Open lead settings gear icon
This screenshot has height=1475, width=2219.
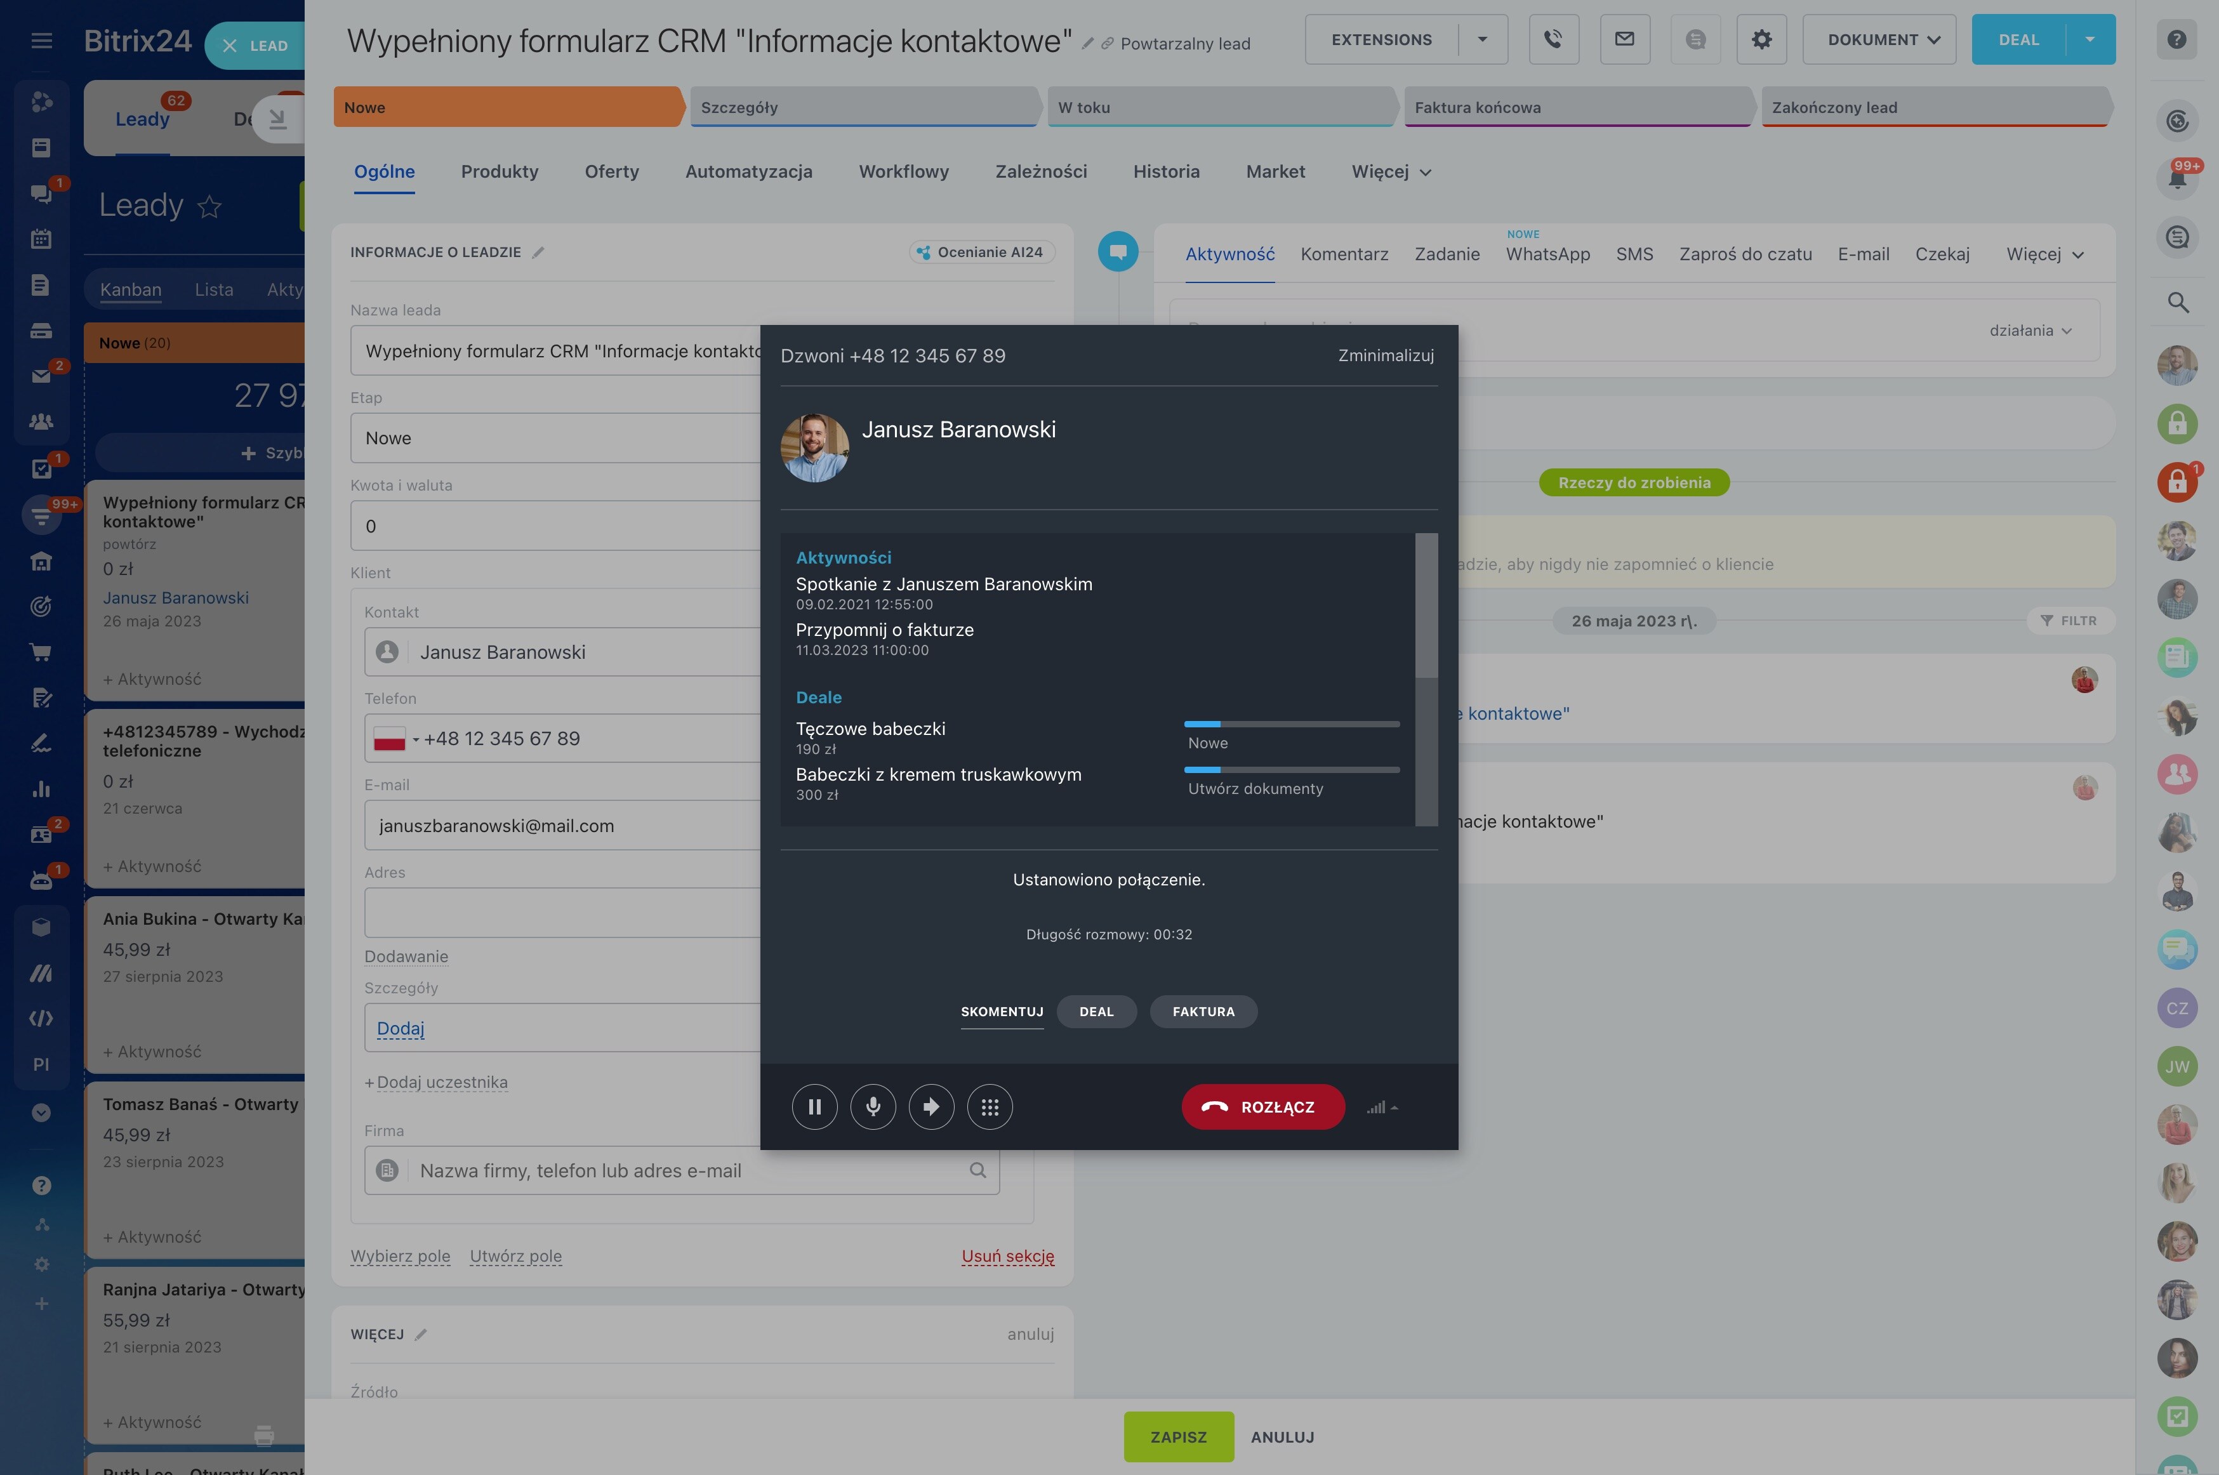point(1761,39)
